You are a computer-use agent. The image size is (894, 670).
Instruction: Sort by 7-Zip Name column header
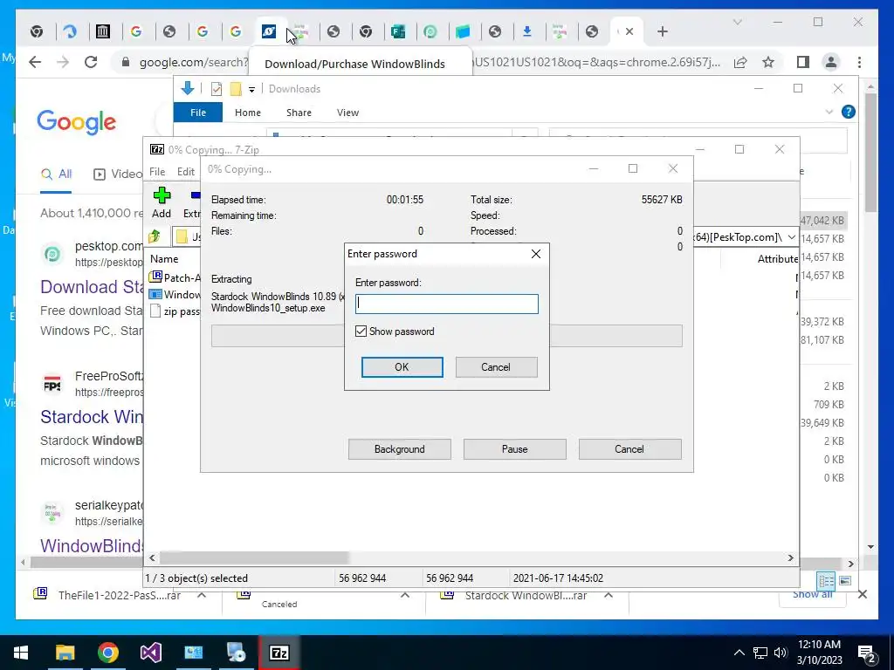pyautogui.click(x=165, y=258)
